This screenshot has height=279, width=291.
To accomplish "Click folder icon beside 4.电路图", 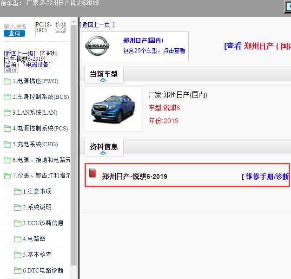I will point(18,239).
